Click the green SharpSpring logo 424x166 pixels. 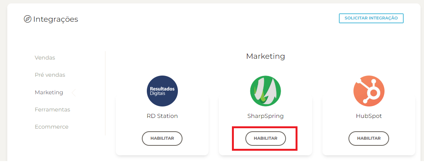click(x=265, y=91)
